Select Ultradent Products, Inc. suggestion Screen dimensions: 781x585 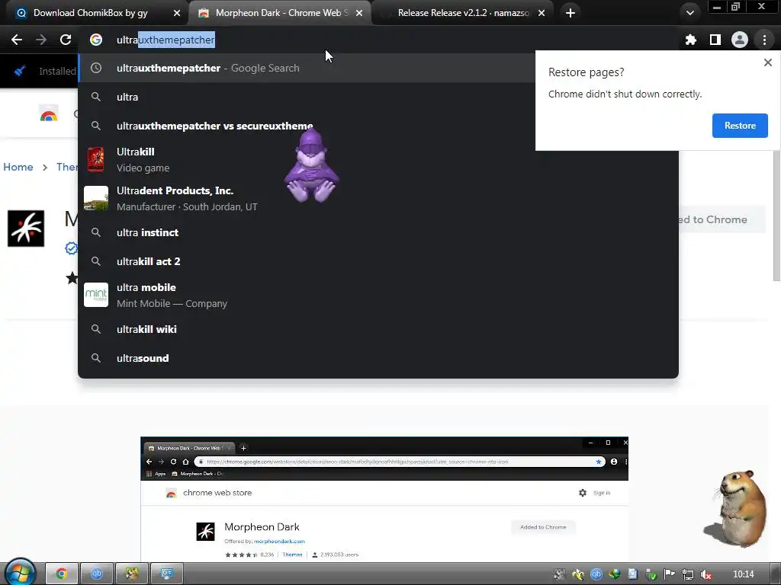click(x=378, y=199)
